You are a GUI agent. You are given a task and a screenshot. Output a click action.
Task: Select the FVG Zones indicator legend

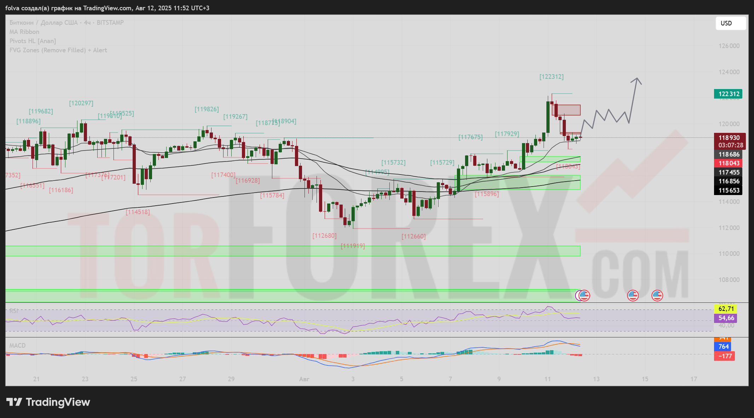[x=58, y=50]
